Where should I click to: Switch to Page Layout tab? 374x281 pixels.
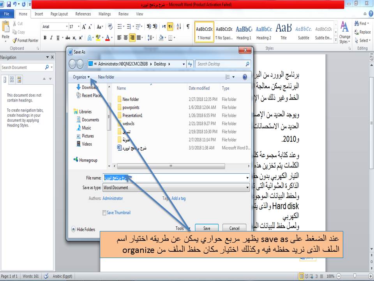(59, 14)
